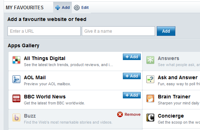
Task: Open the Add tab with plus icon
Action: [62, 7]
